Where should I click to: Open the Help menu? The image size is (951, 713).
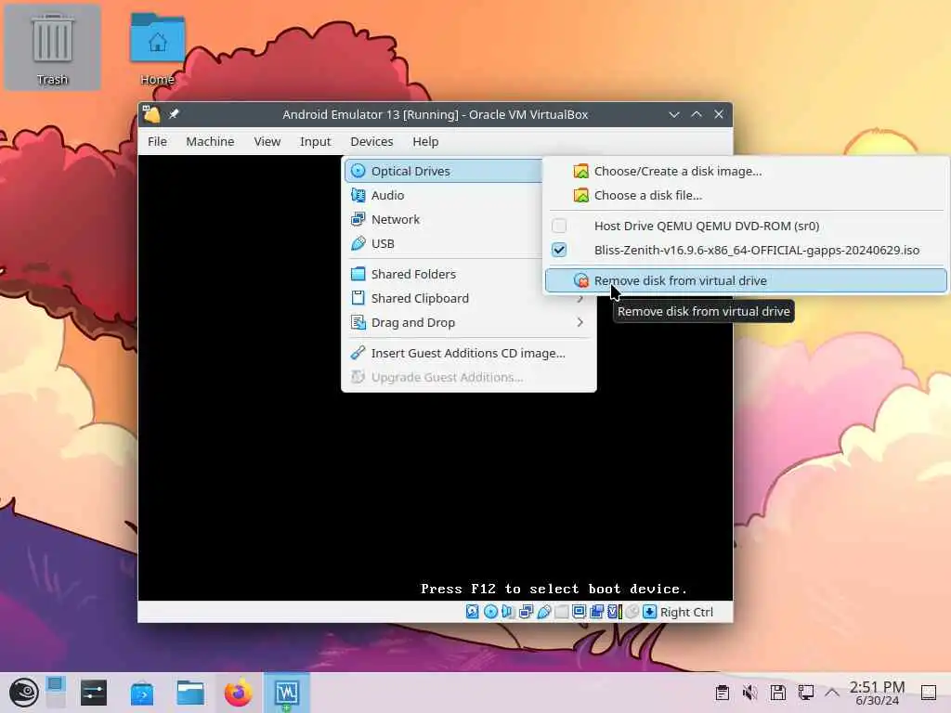(x=425, y=141)
